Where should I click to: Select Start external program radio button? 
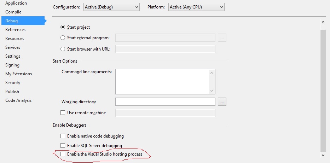click(63, 38)
